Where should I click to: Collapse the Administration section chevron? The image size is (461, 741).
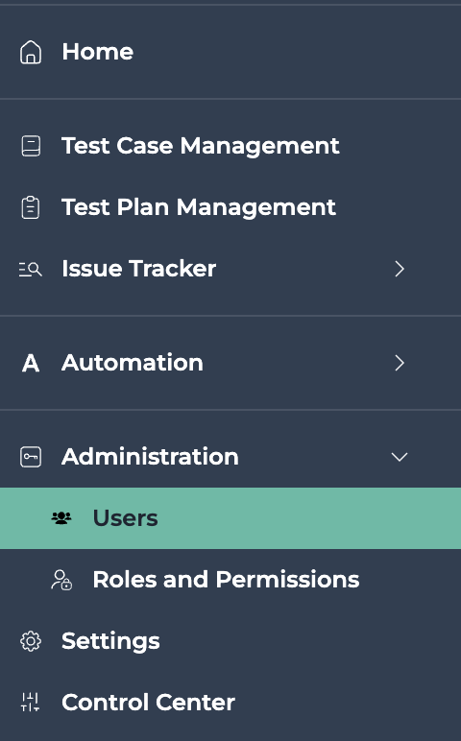point(400,457)
